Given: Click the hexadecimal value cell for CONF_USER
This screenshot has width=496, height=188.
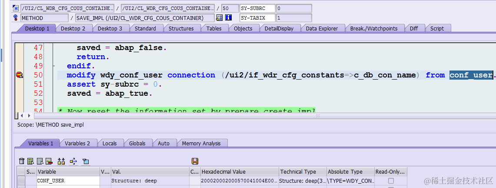Looking at the screenshot, I should click(x=240, y=181).
